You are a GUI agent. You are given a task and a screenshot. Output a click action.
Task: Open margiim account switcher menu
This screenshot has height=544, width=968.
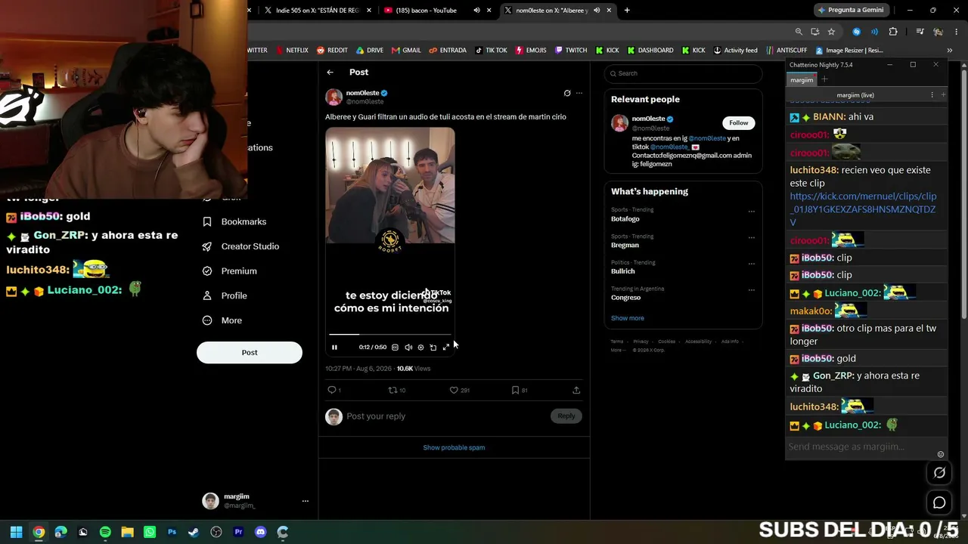pos(306,501)
